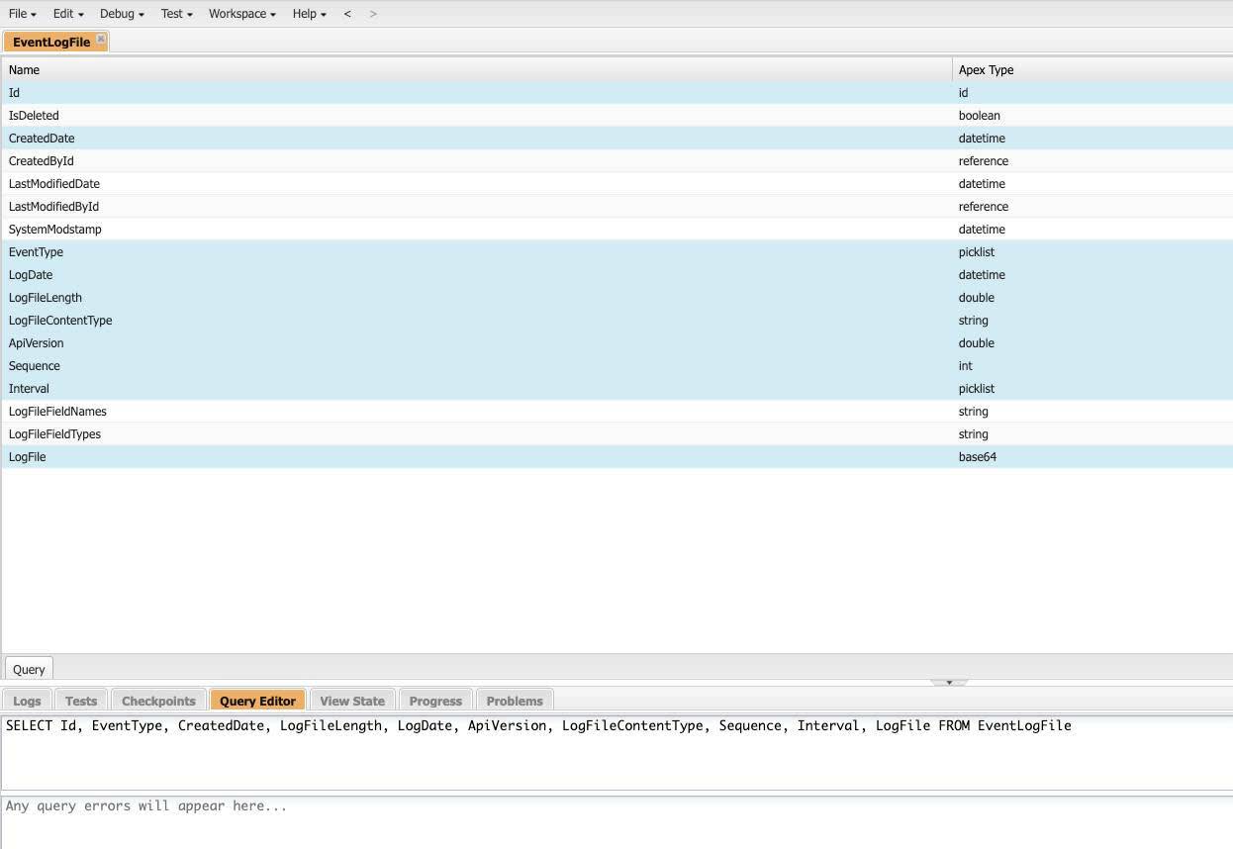Switch to the View State tab

tap(352, 701)
